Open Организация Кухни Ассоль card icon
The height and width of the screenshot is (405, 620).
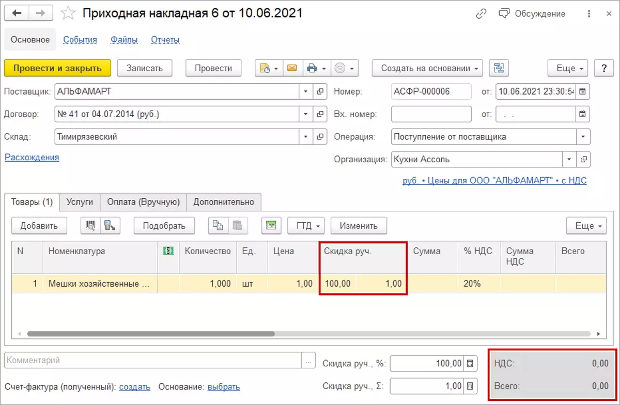[583, 159]
